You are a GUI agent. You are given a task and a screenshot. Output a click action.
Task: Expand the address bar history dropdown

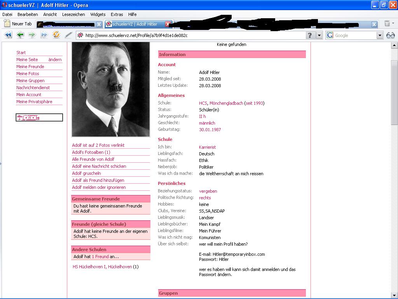319,35
